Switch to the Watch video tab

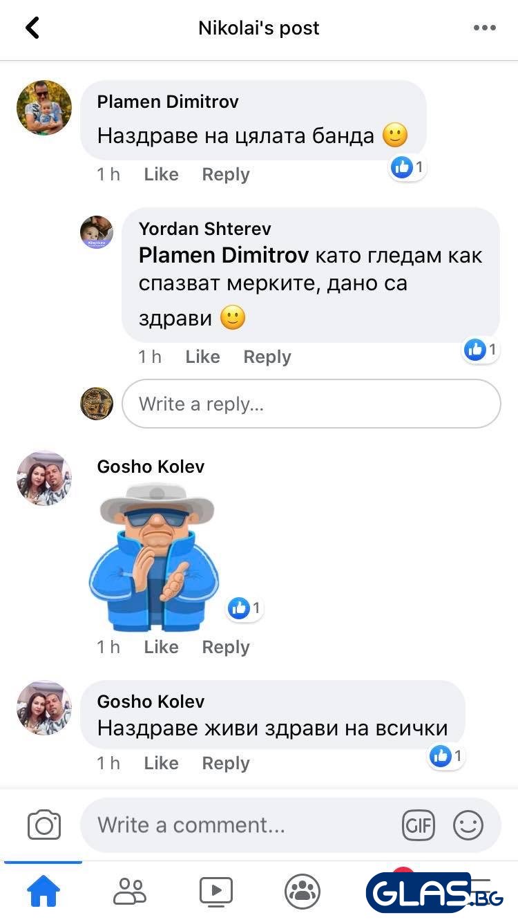point(216,892)
